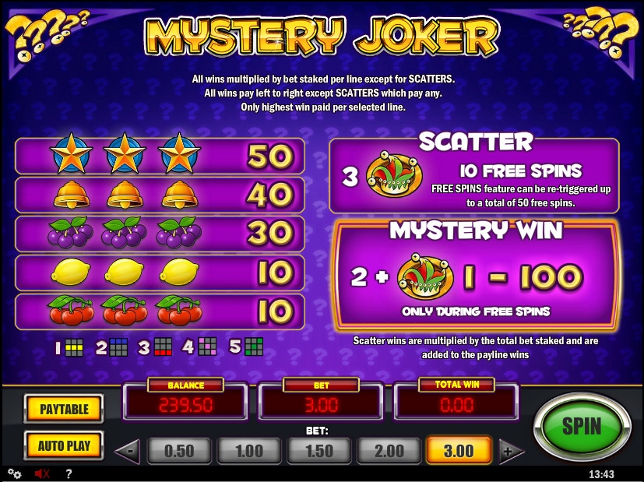Select the 1.00 bet amount

click(x=249, y=451)
